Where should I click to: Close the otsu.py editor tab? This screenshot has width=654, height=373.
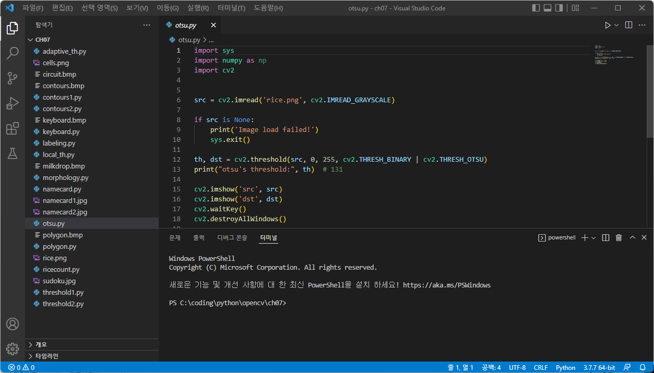click(213, 25)
